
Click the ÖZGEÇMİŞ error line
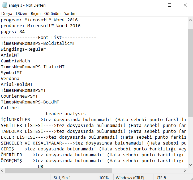pyautogui.click(x=92, y=161)
